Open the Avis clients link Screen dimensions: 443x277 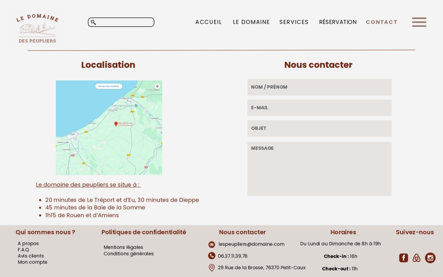[x=31, y=256]
